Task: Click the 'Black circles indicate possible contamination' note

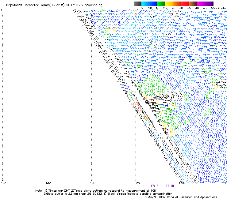Action: (x=140, y=194)
